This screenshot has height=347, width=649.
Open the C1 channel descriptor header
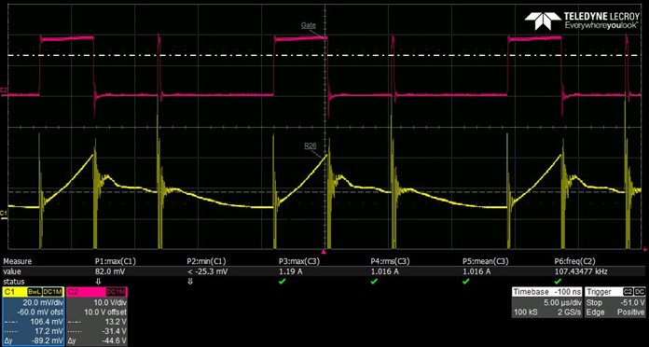pos(33,292)
